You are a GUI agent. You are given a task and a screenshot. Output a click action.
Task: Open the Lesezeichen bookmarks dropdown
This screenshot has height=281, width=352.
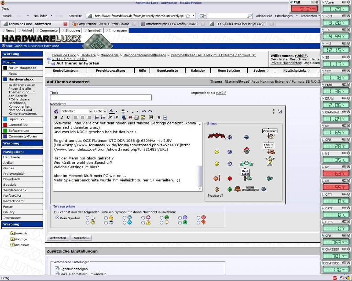[x=310, y=16]
